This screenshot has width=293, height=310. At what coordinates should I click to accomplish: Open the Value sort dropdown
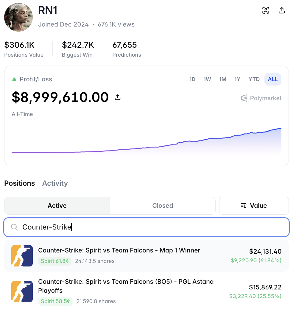[x=254, y=206]
